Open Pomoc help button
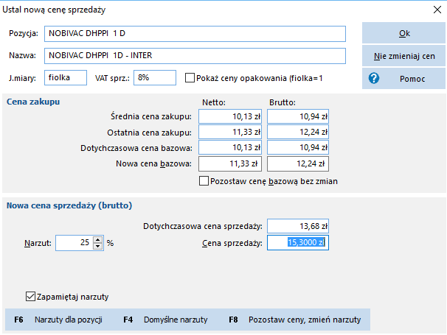This screenshot has width=447, height=335. coord(403,79)
